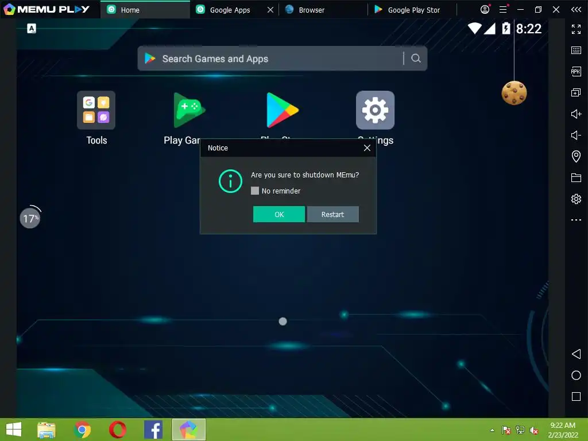Screen dimensions: 588x441
Task: Show more sidebar tools ellipsis
Action: pyautogui.click(x=576, y=220)
